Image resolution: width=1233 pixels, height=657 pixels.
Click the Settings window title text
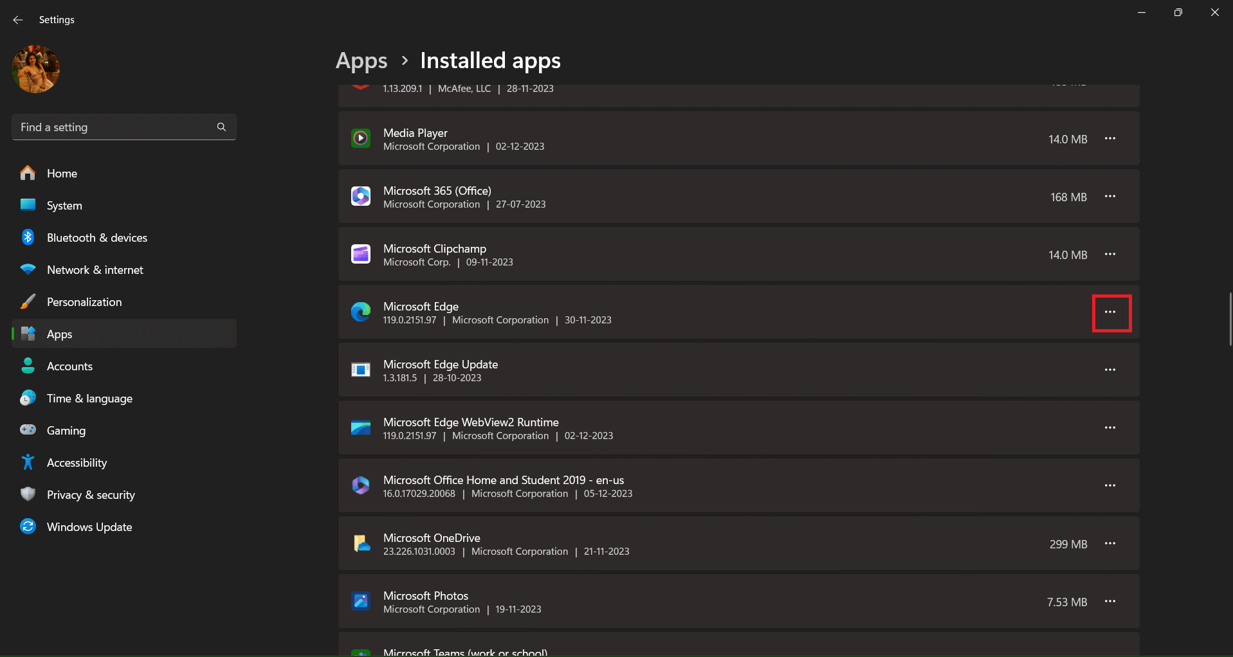pos(57,20)
